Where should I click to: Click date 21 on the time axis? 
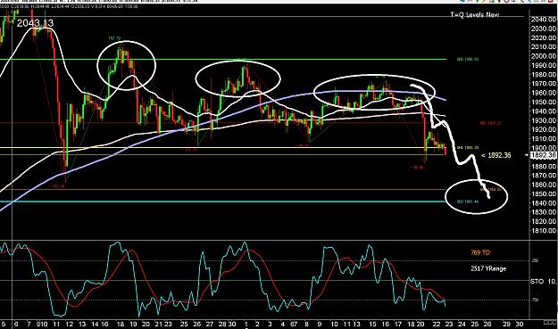click(159, 324)
